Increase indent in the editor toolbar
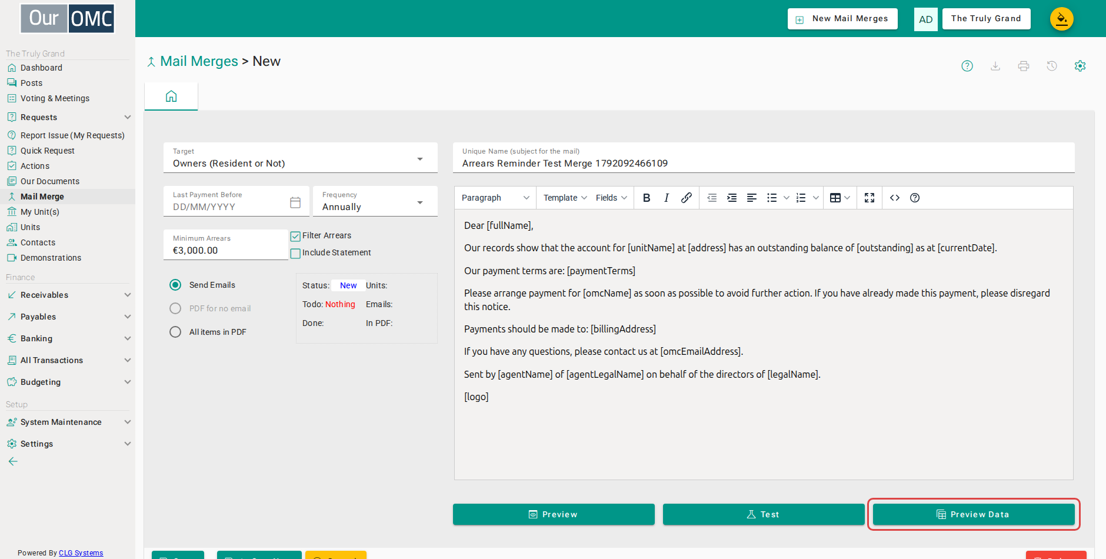1106x559 pixels. 732,198
